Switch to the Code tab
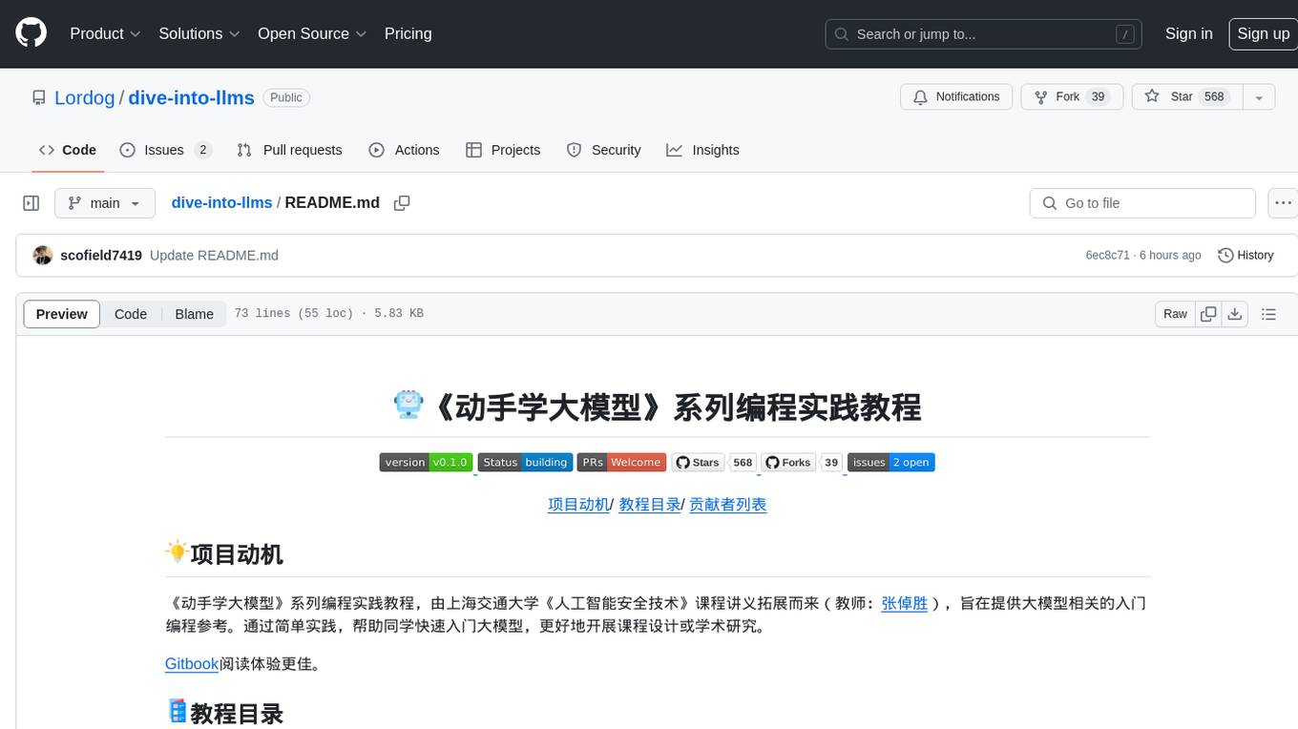Viewport: 1298px width, 729px height. pyautogui.click(x=68, y=150)
